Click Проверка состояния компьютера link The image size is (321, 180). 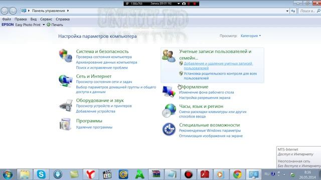[x=104, y=57]
